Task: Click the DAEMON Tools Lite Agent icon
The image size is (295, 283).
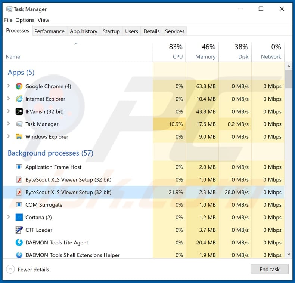Action: click(x=19, y=243)
